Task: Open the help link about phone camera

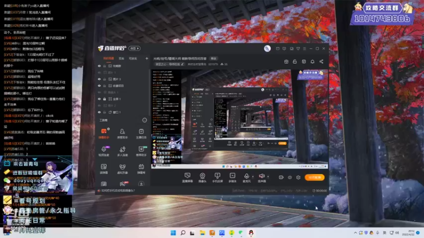Action: click(x=118, y=190)
